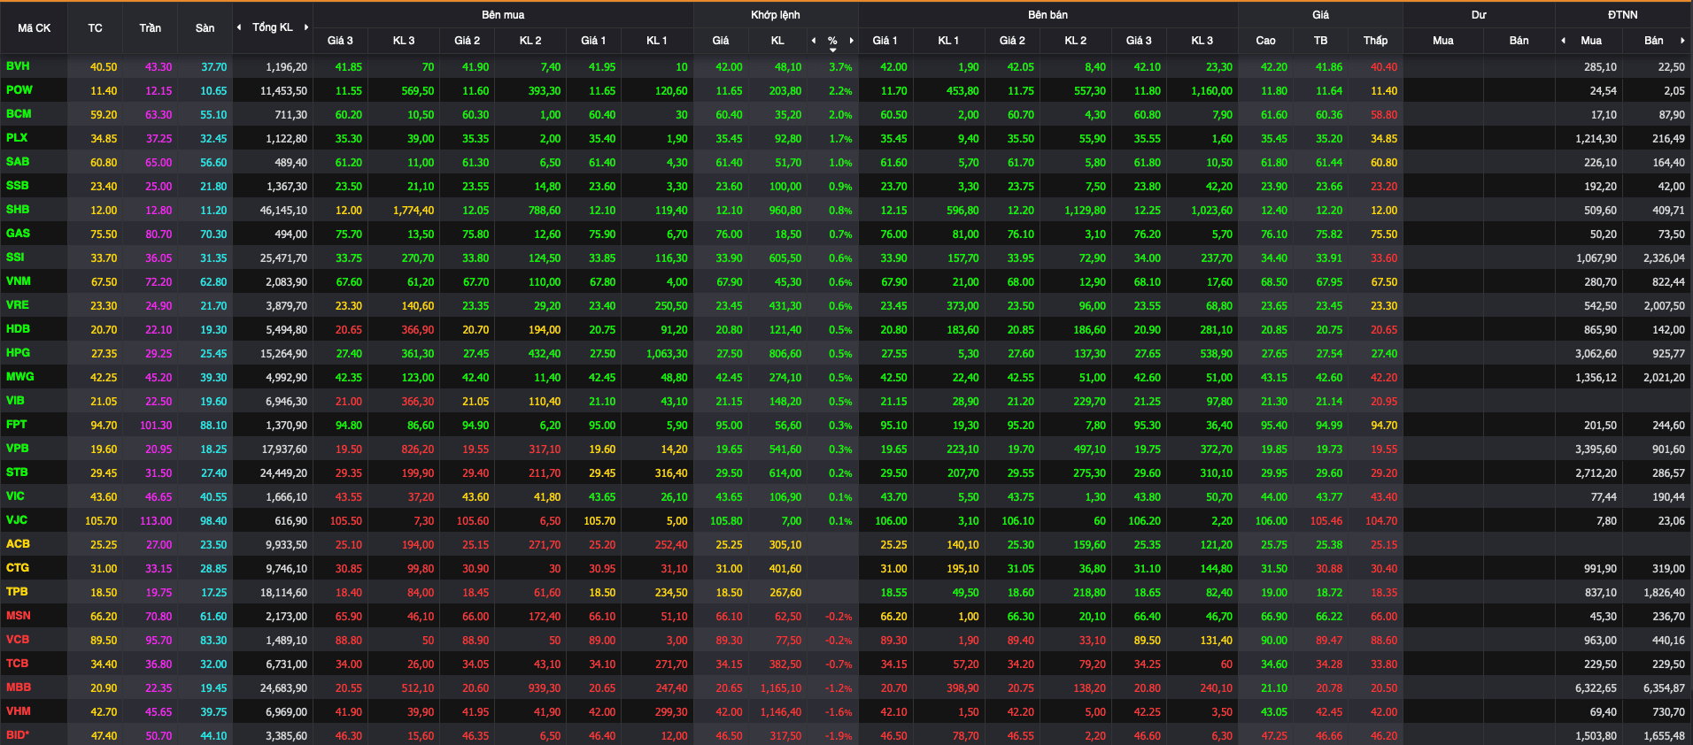Click SHB total volume 46,145,10

pos(283,211)
